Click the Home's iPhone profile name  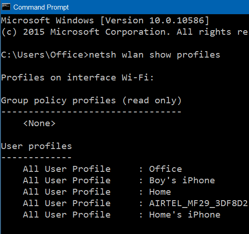pos(184,215)
